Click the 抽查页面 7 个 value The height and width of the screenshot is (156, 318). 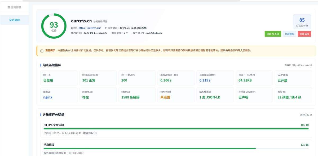(126, 33)
